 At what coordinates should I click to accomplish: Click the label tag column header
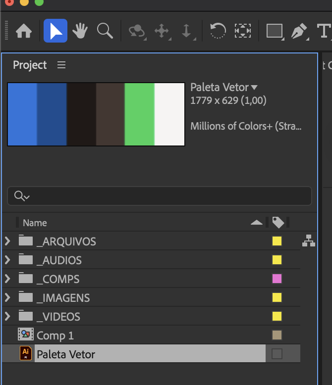pyautogui.click(x=278, y=223)
